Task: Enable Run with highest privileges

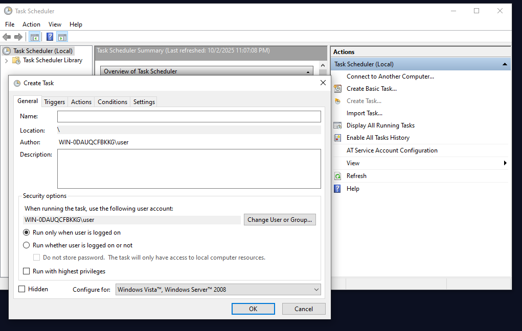Action: click(27, 271)
